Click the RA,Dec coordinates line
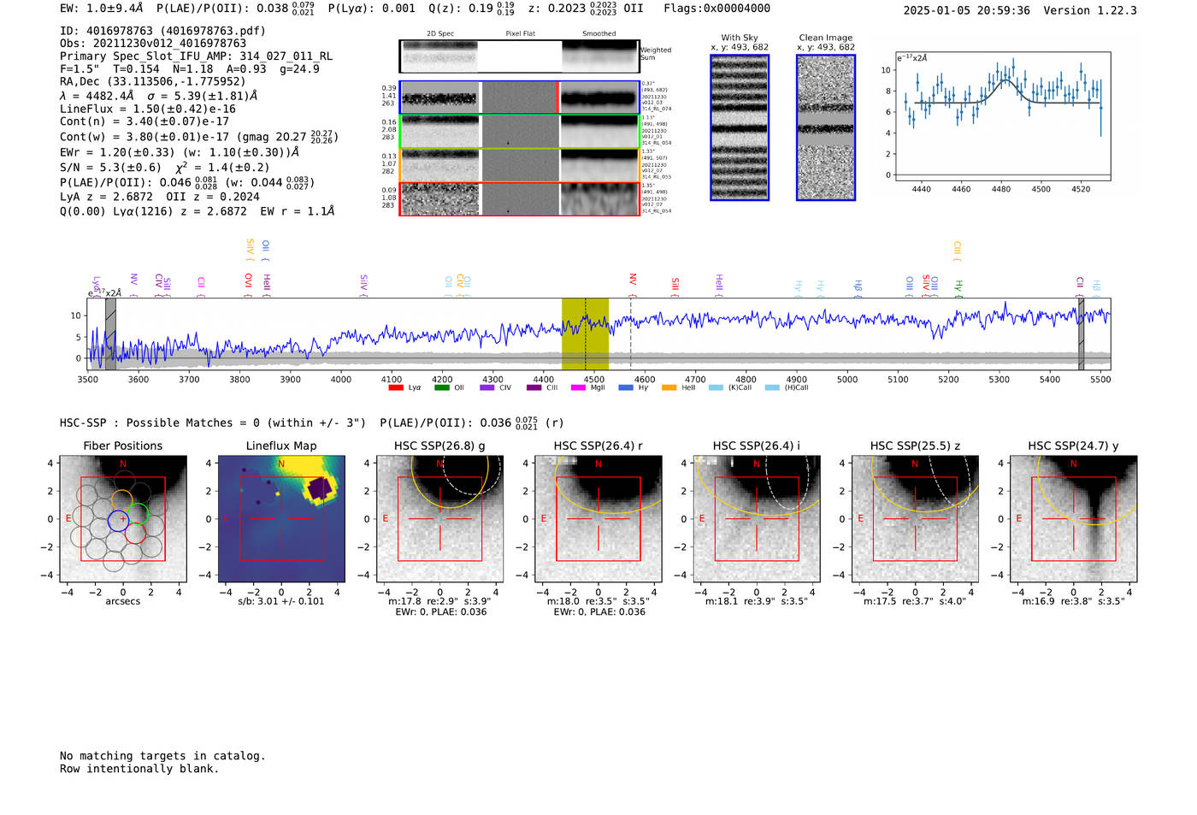The width and height of the screenshot is (1197, 815). pos(153,82)
